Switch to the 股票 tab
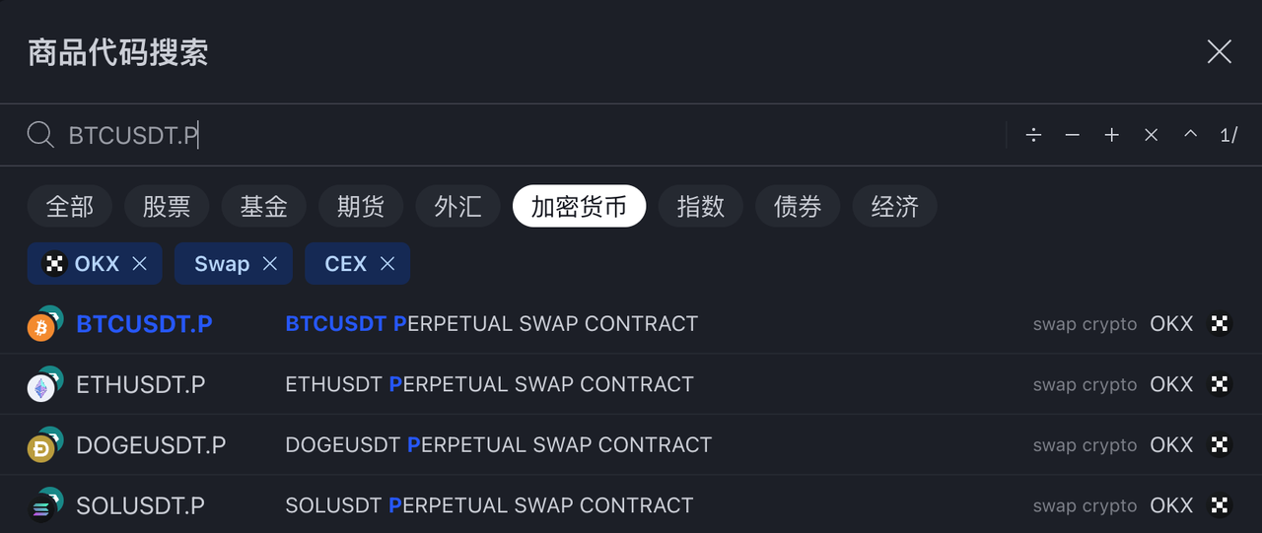The image size is (1262, 533). click(x=167, y=206)
